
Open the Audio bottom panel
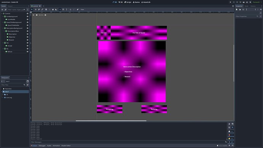pyautogui.click(x=49, y=146)
